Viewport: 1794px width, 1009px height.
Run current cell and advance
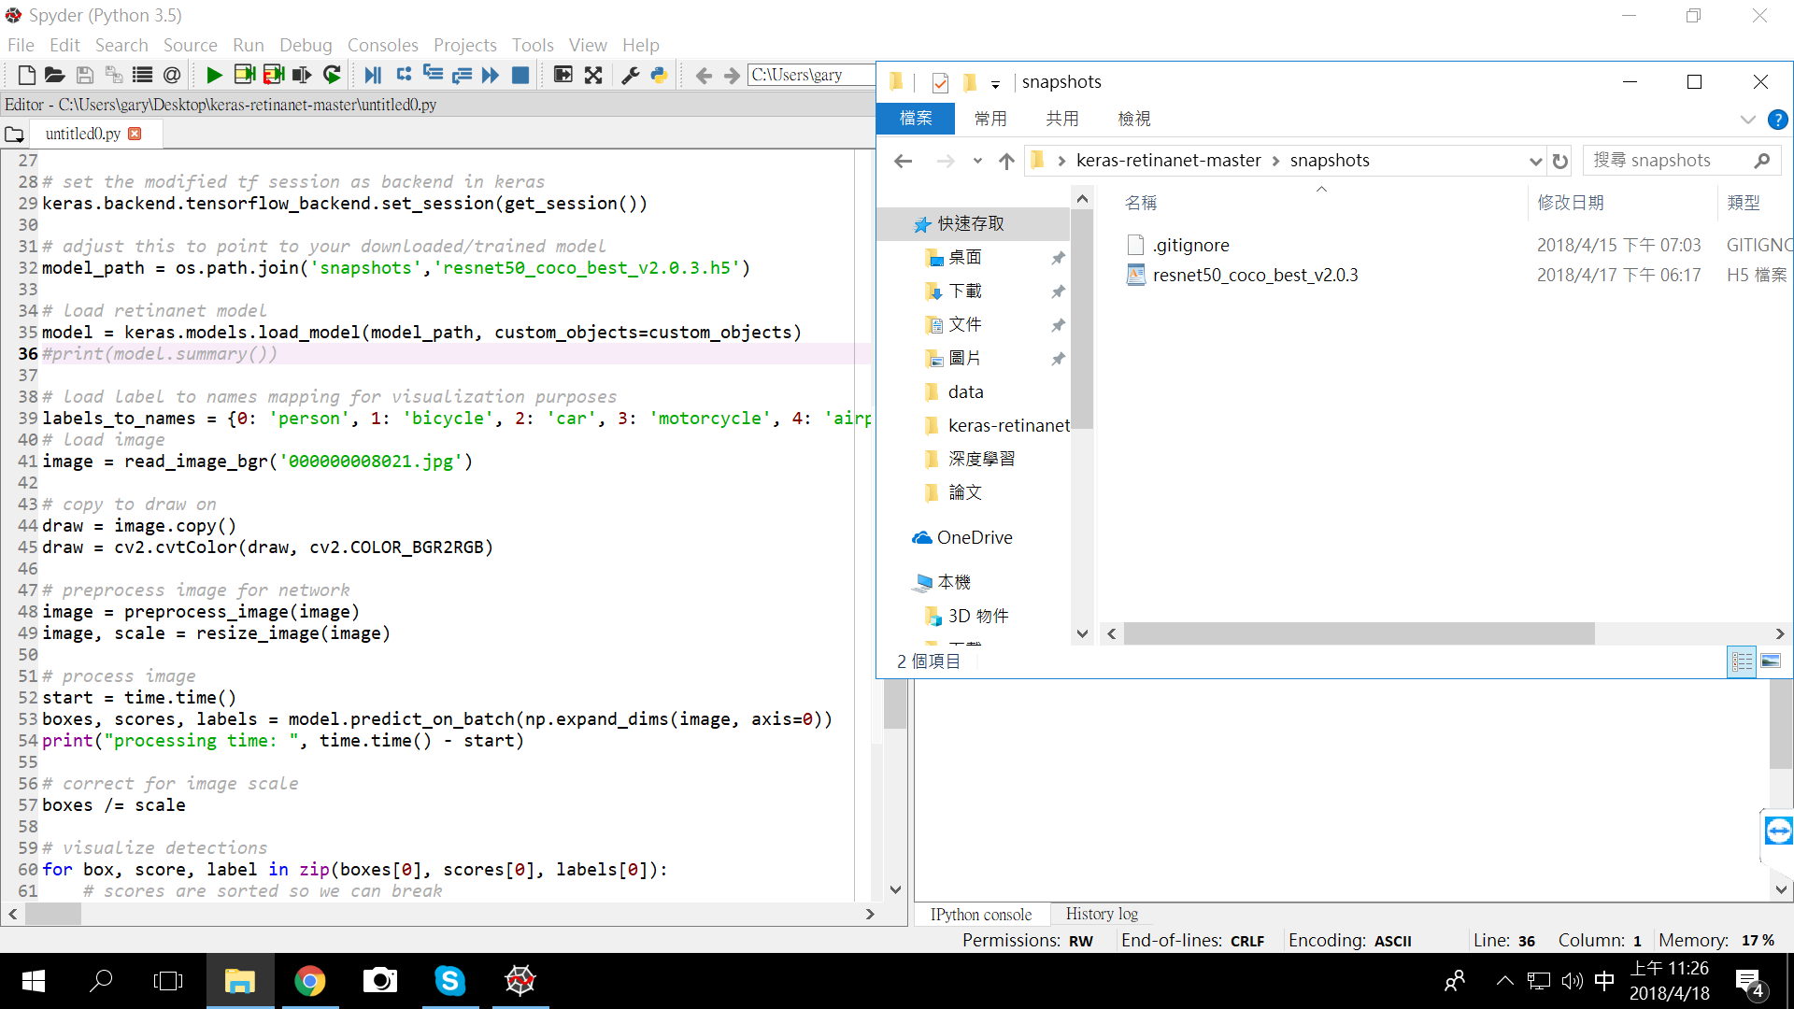[274, 75]
